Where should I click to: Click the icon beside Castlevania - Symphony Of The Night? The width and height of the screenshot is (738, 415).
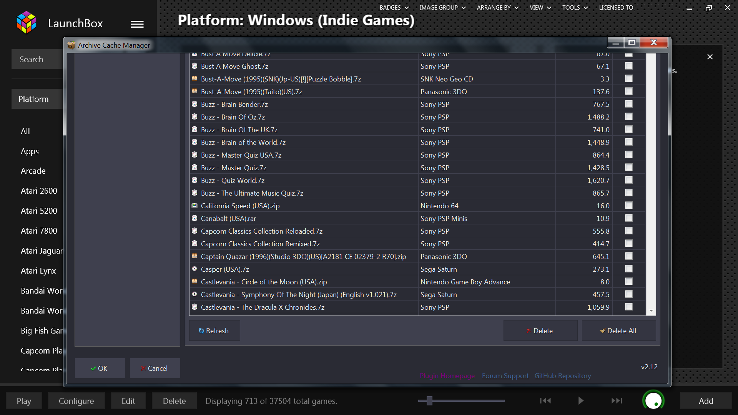coord(194,294)
